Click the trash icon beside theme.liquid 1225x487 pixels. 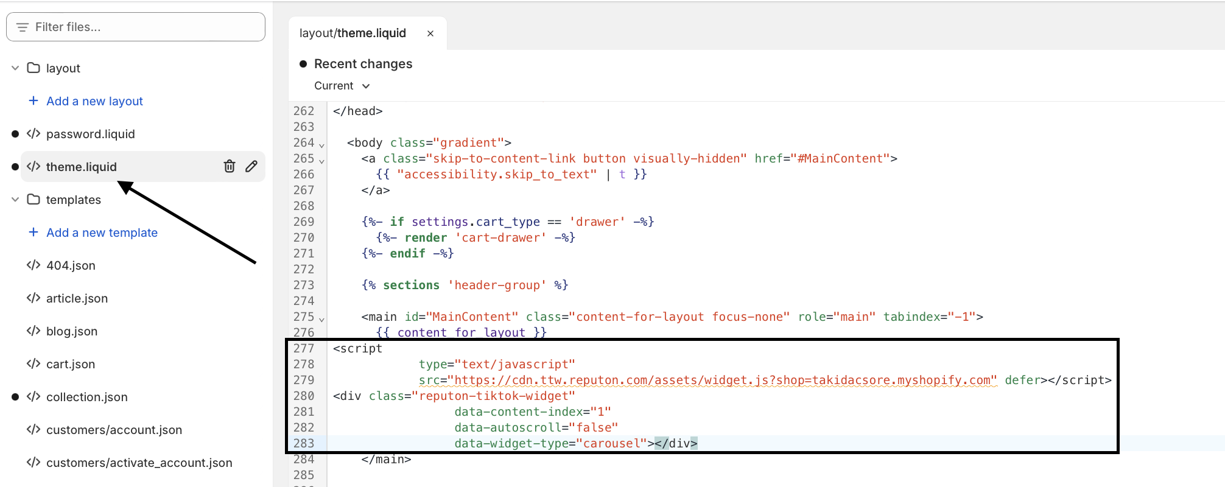point(229,166)
